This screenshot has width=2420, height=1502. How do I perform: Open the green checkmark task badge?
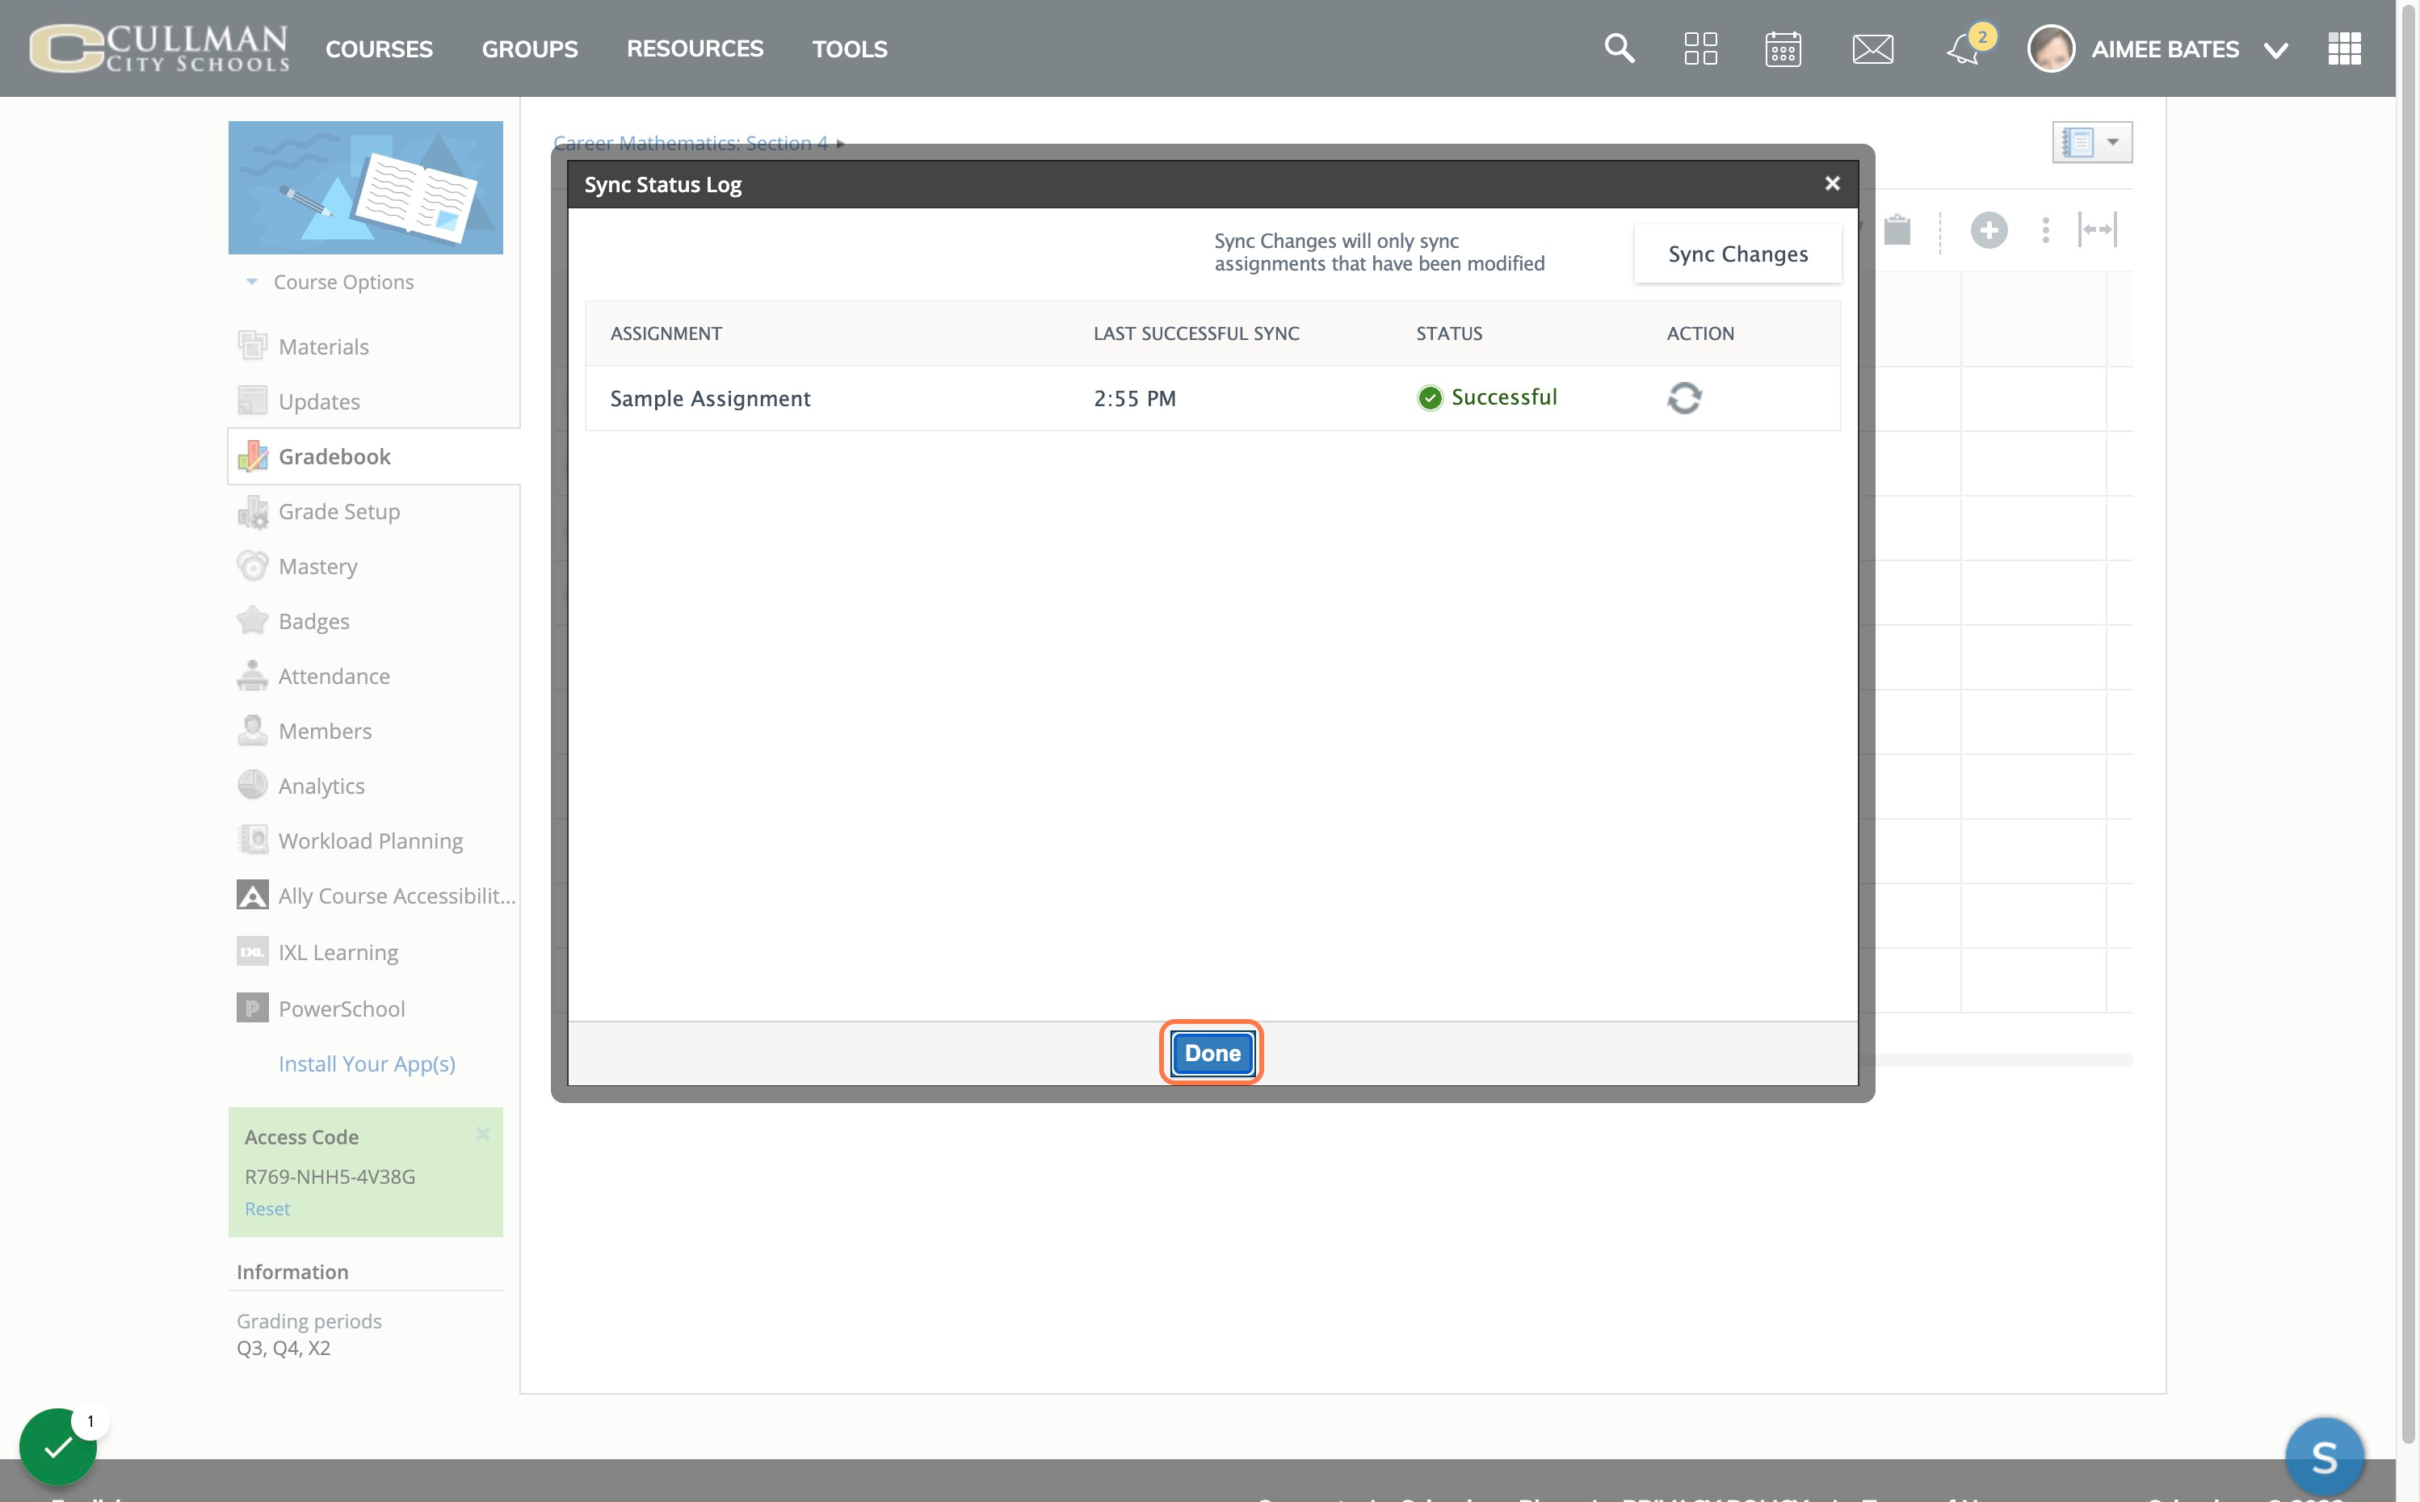point(57,1446)
